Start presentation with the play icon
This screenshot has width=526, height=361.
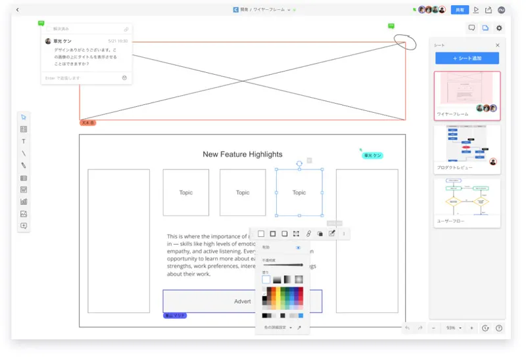coord(476,10)
